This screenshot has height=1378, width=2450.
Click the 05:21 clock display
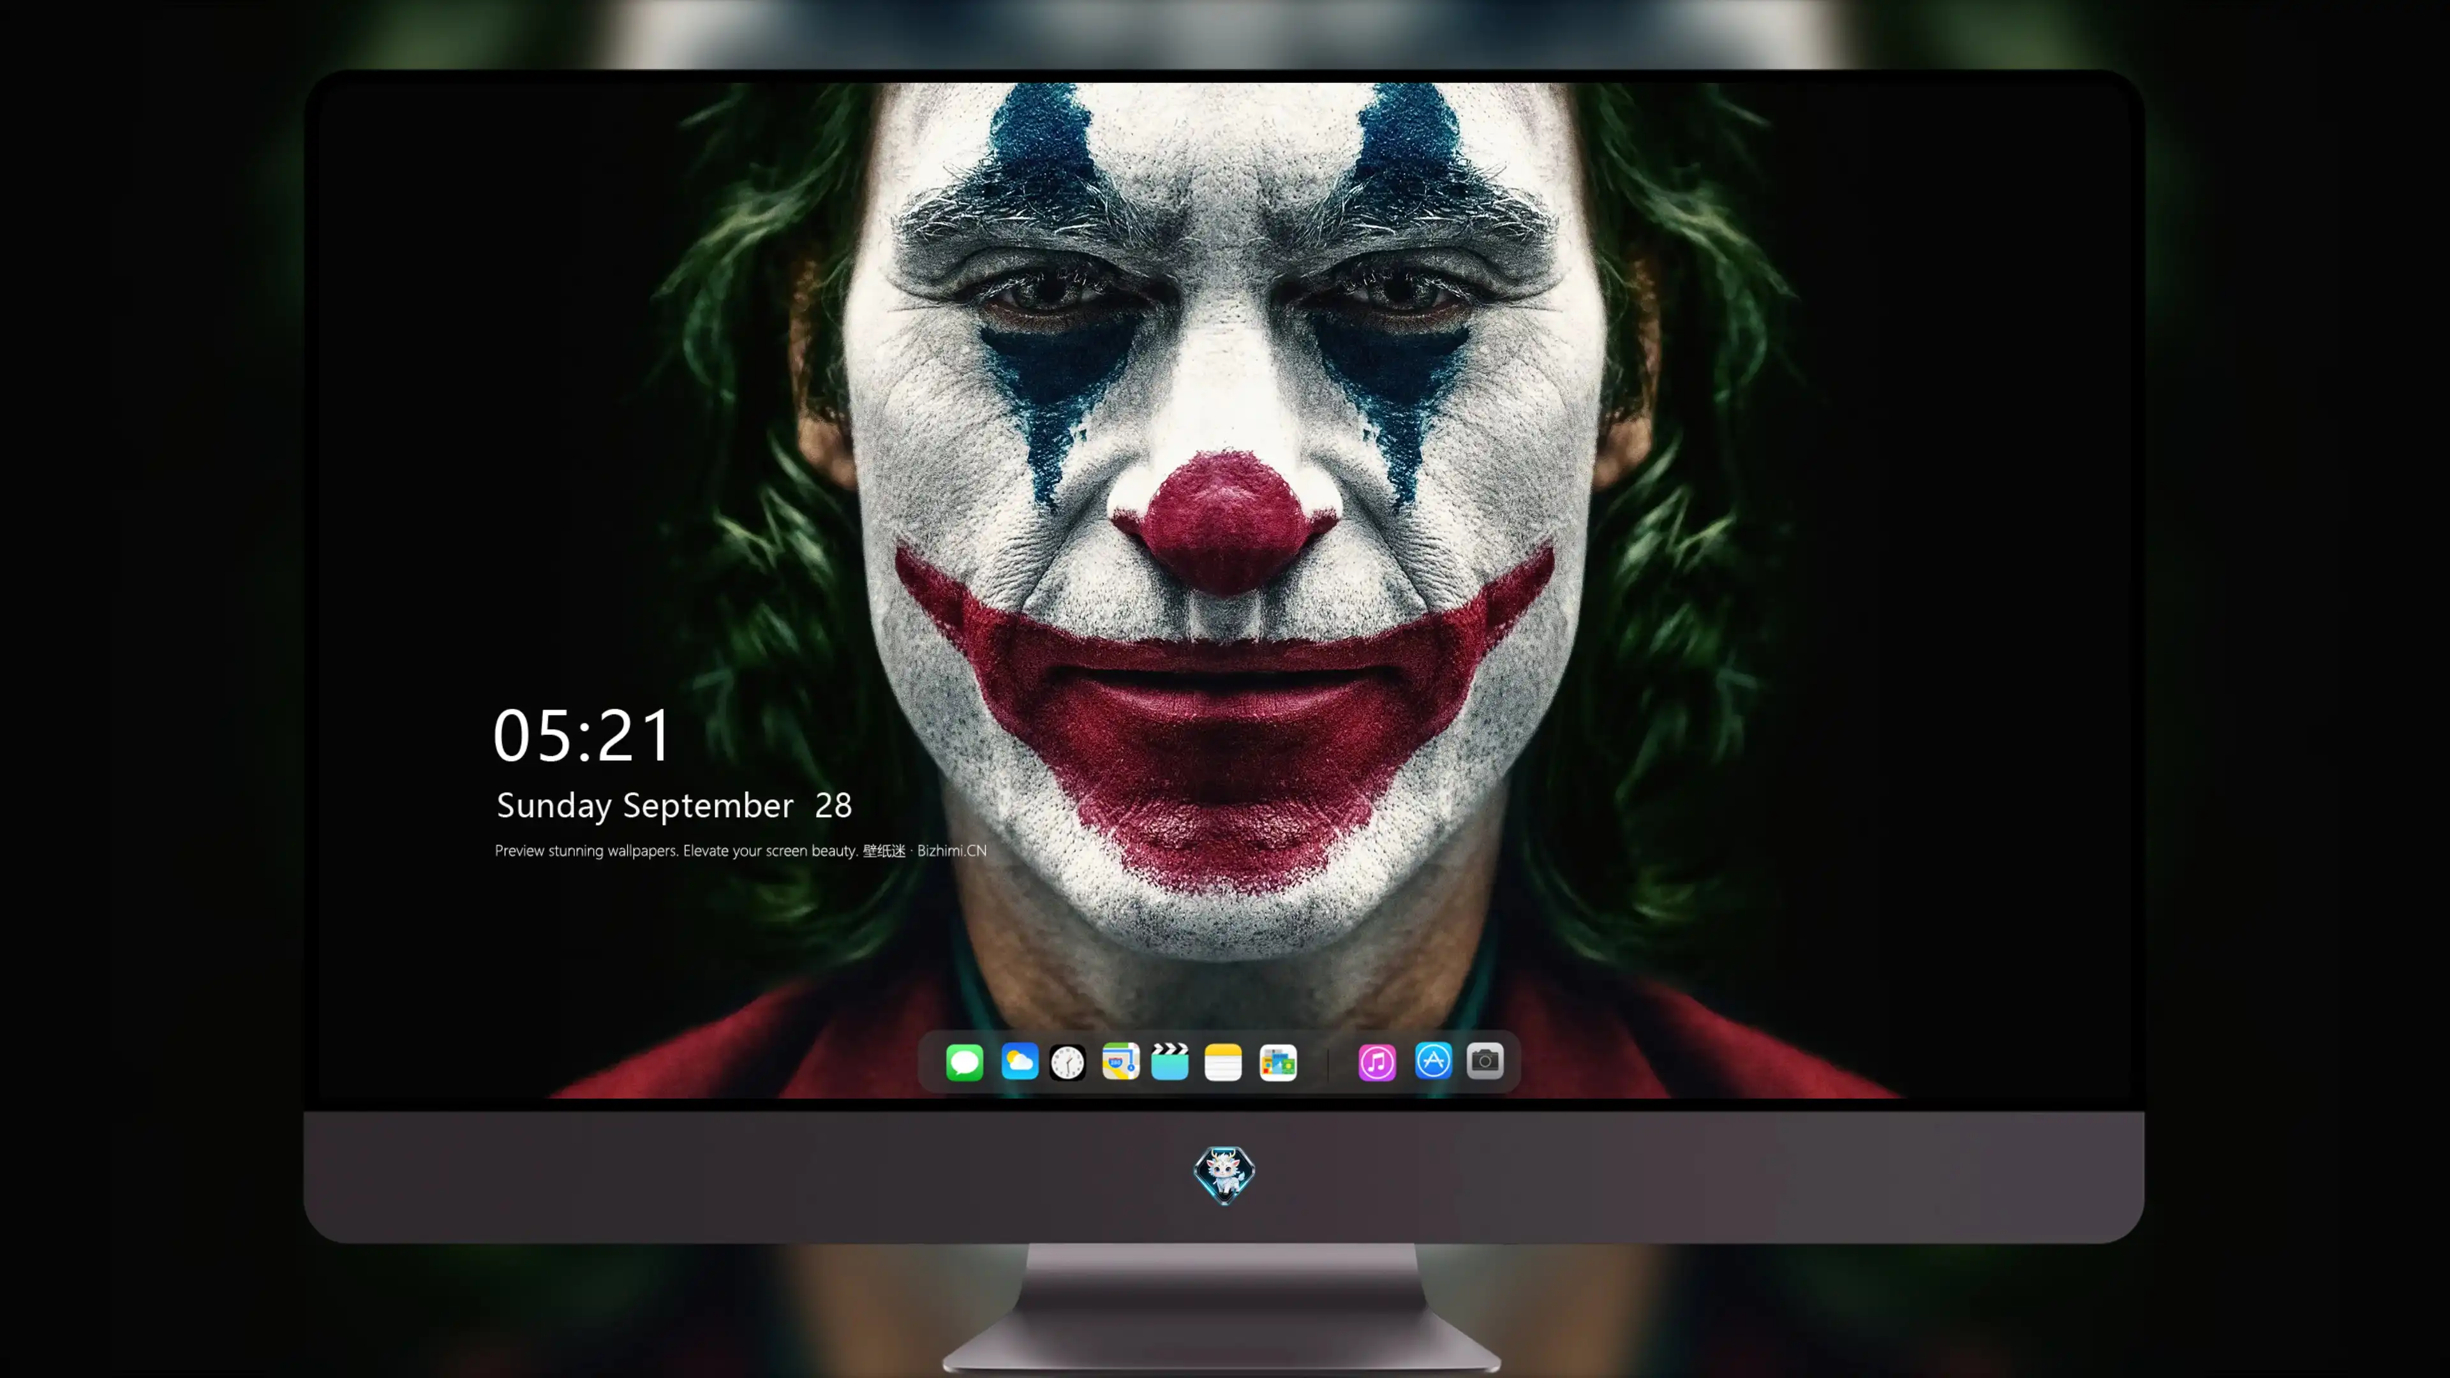tap(581, 735)
